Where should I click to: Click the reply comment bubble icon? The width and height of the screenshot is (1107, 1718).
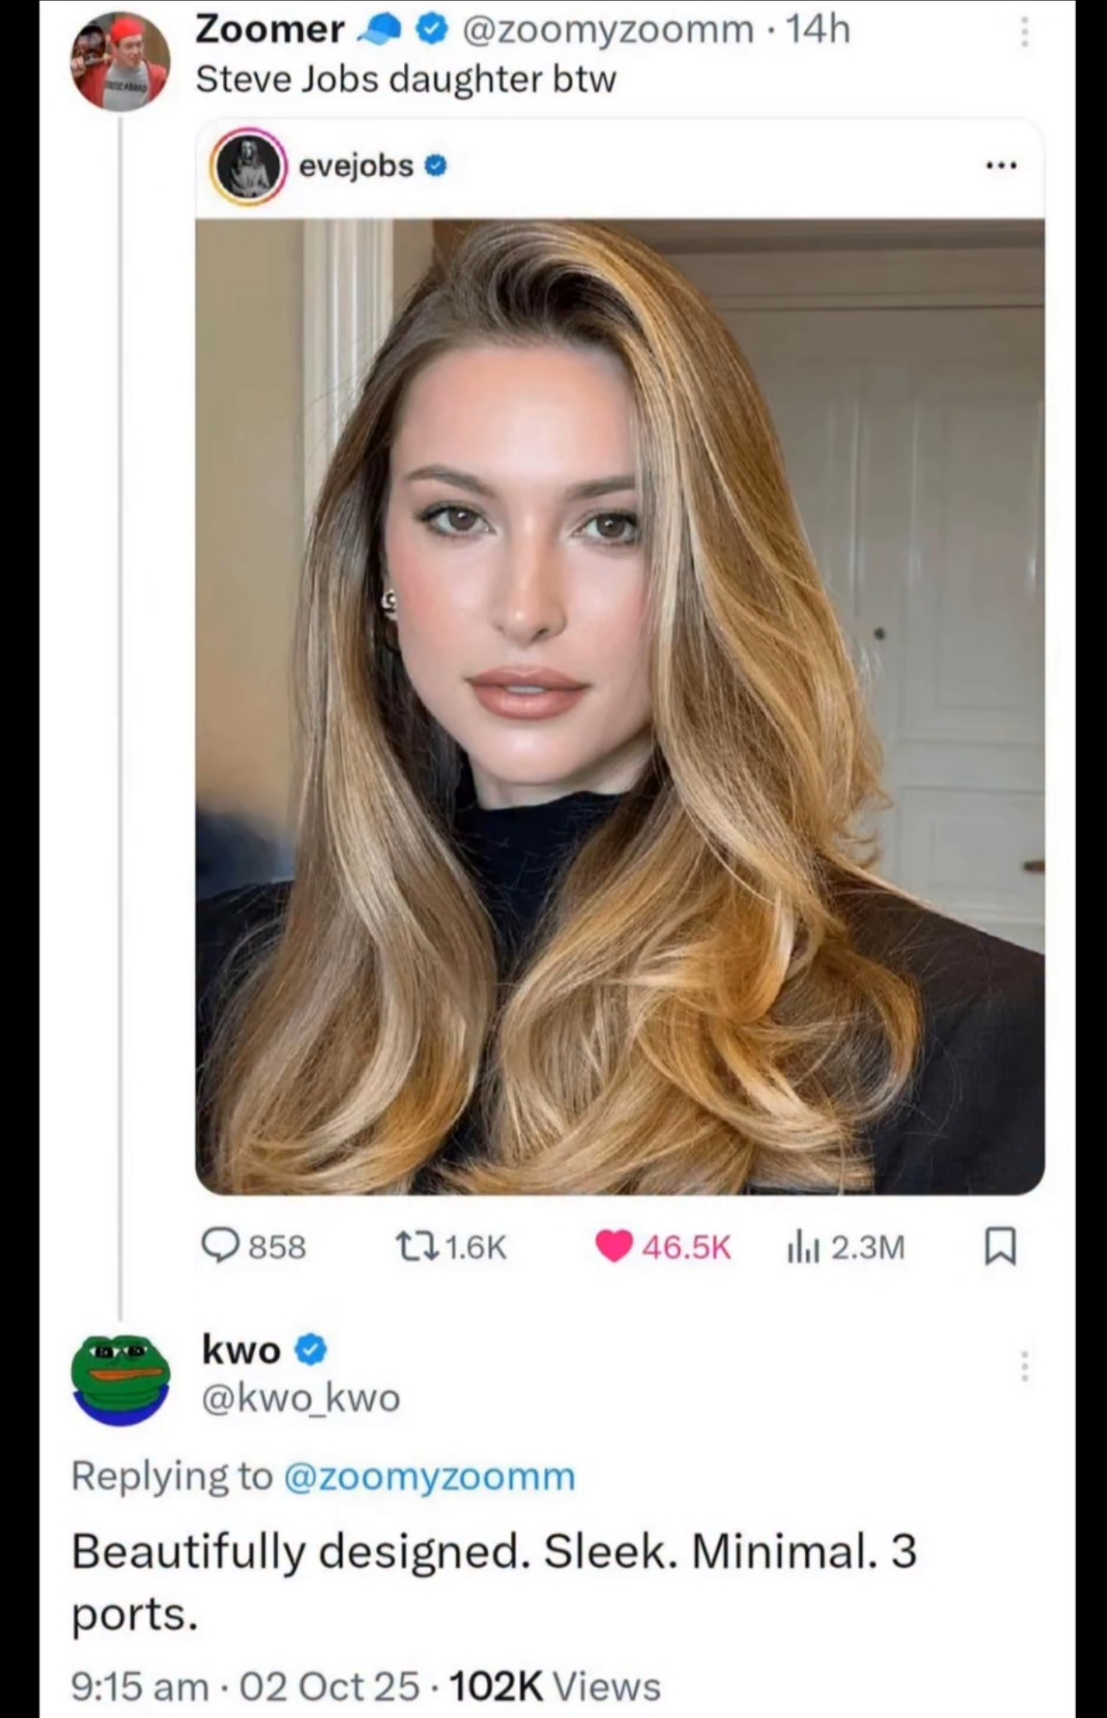221,1245
